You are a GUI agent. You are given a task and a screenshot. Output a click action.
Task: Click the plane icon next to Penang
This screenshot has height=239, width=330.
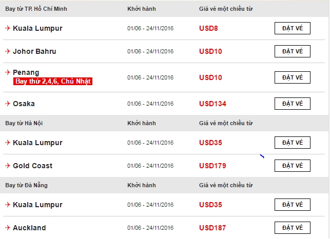tap(8, 72)
